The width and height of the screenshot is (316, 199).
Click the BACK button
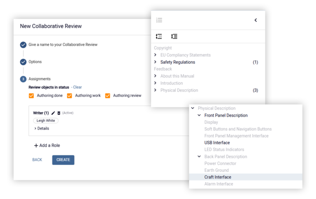tap(37, 160)
